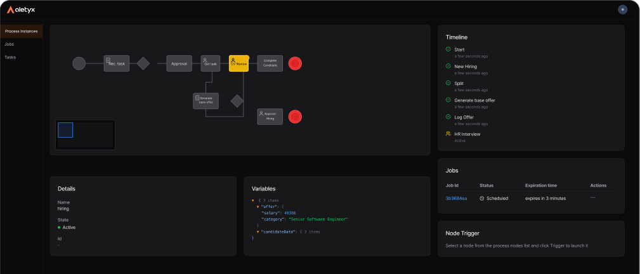Click the Timeline panel heading
The image size is (640, 274).
pyautogui.click(x=456, y=37)
